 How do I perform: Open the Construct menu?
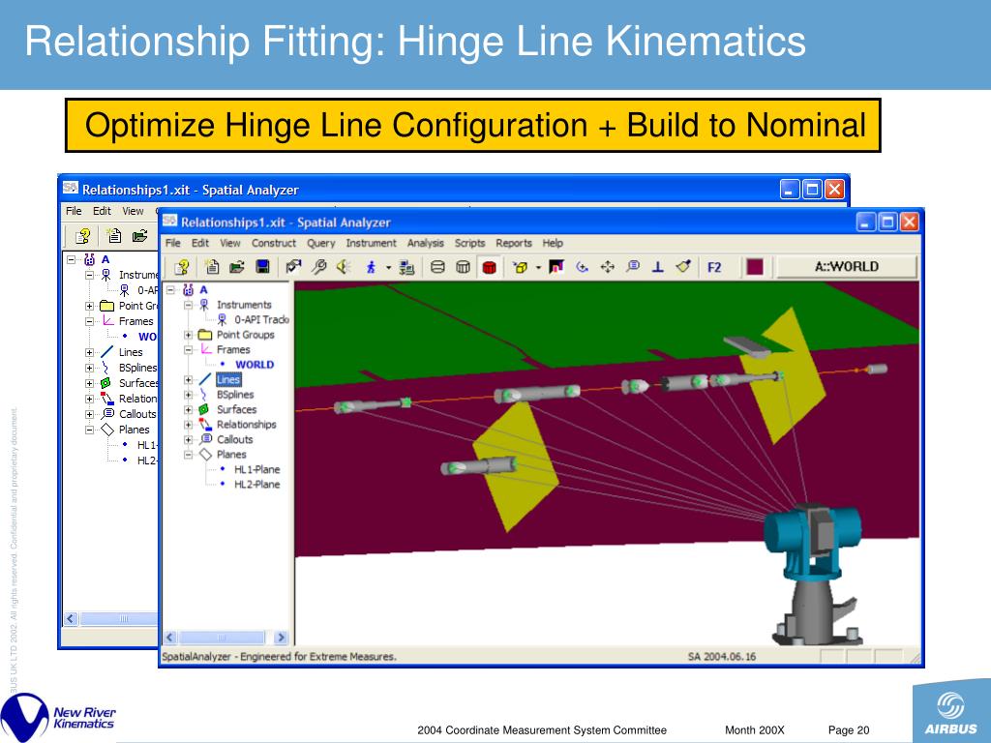point(274,243)
